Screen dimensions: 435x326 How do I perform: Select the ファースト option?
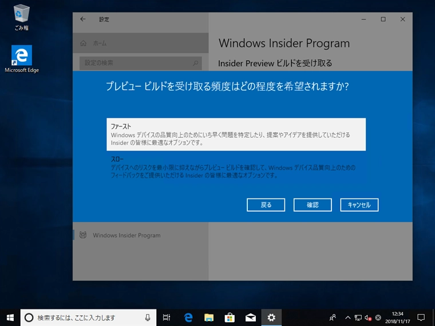coord(236,134)
